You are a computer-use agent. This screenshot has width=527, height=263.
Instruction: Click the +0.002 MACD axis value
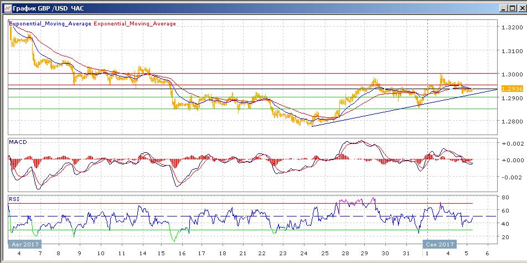tap(509, 143)
